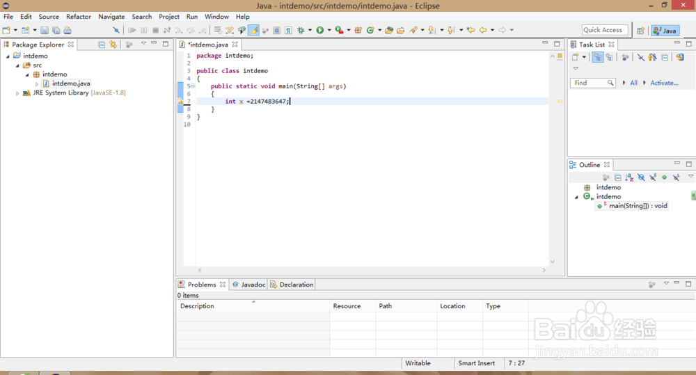Toggle Hide Non-Public Members green dot in Outline
The image size is (696, 375).
[665, 177]
